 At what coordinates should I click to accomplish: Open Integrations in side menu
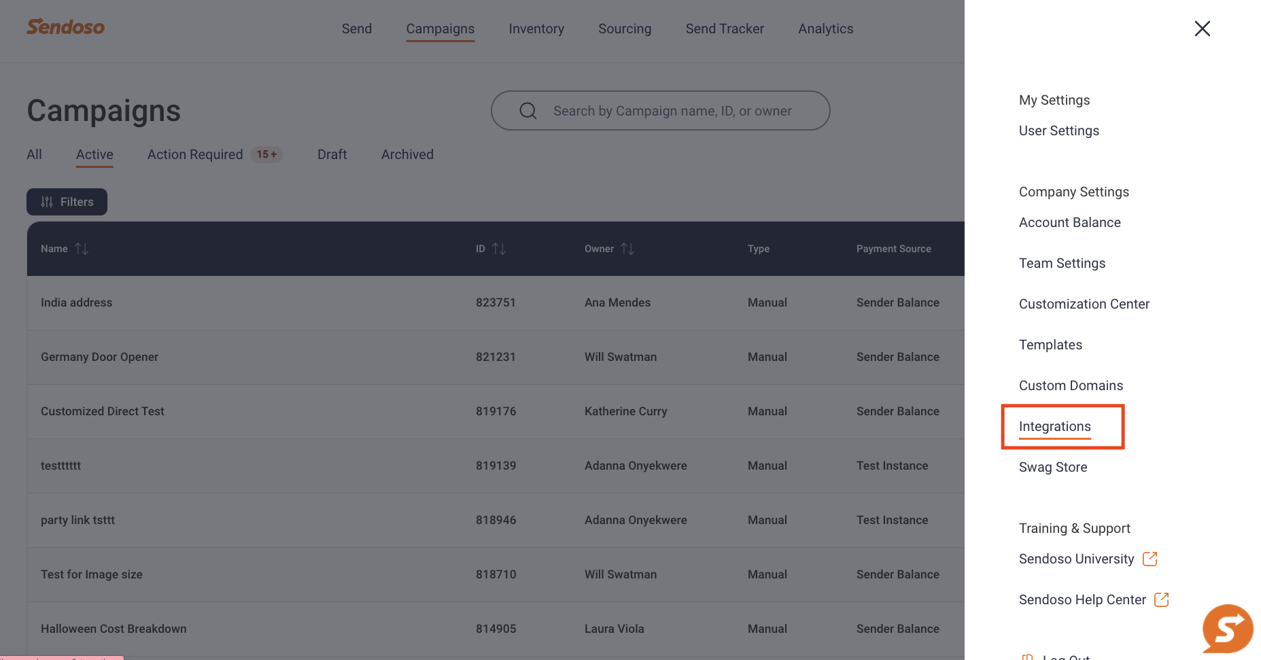[x=1055, y=426]
